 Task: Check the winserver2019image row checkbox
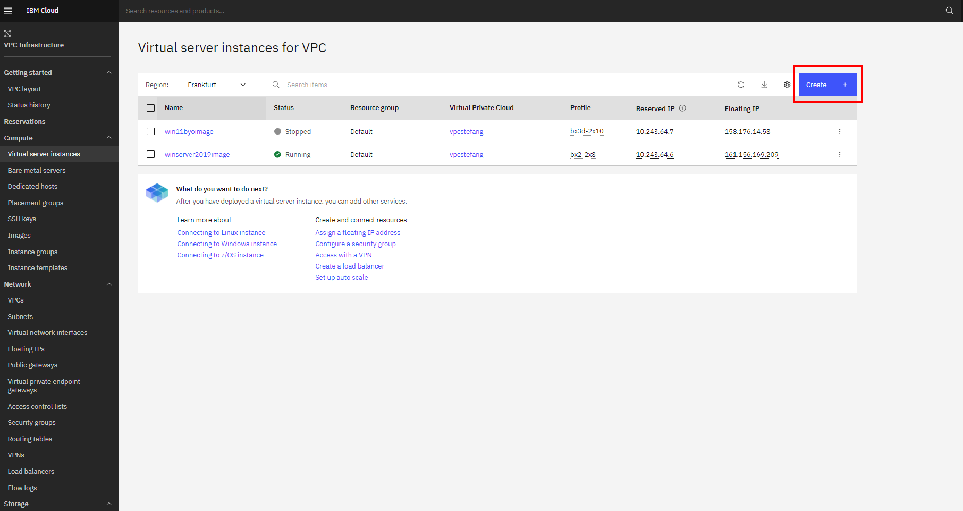[x=150, y=154]
